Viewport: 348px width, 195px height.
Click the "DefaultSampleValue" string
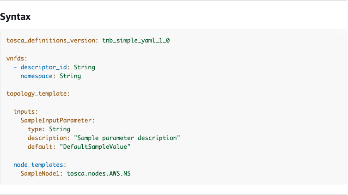[x=95, y=147]
